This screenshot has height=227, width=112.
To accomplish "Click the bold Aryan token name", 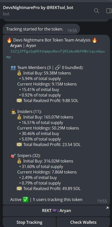I will click(x=16, y=46).
